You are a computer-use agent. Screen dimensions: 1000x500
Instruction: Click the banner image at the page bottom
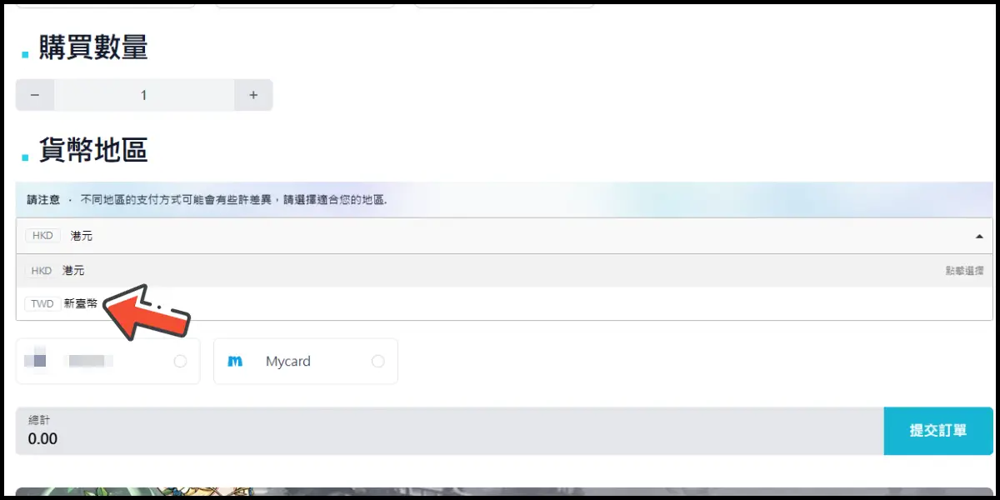(x=500, y=493)
